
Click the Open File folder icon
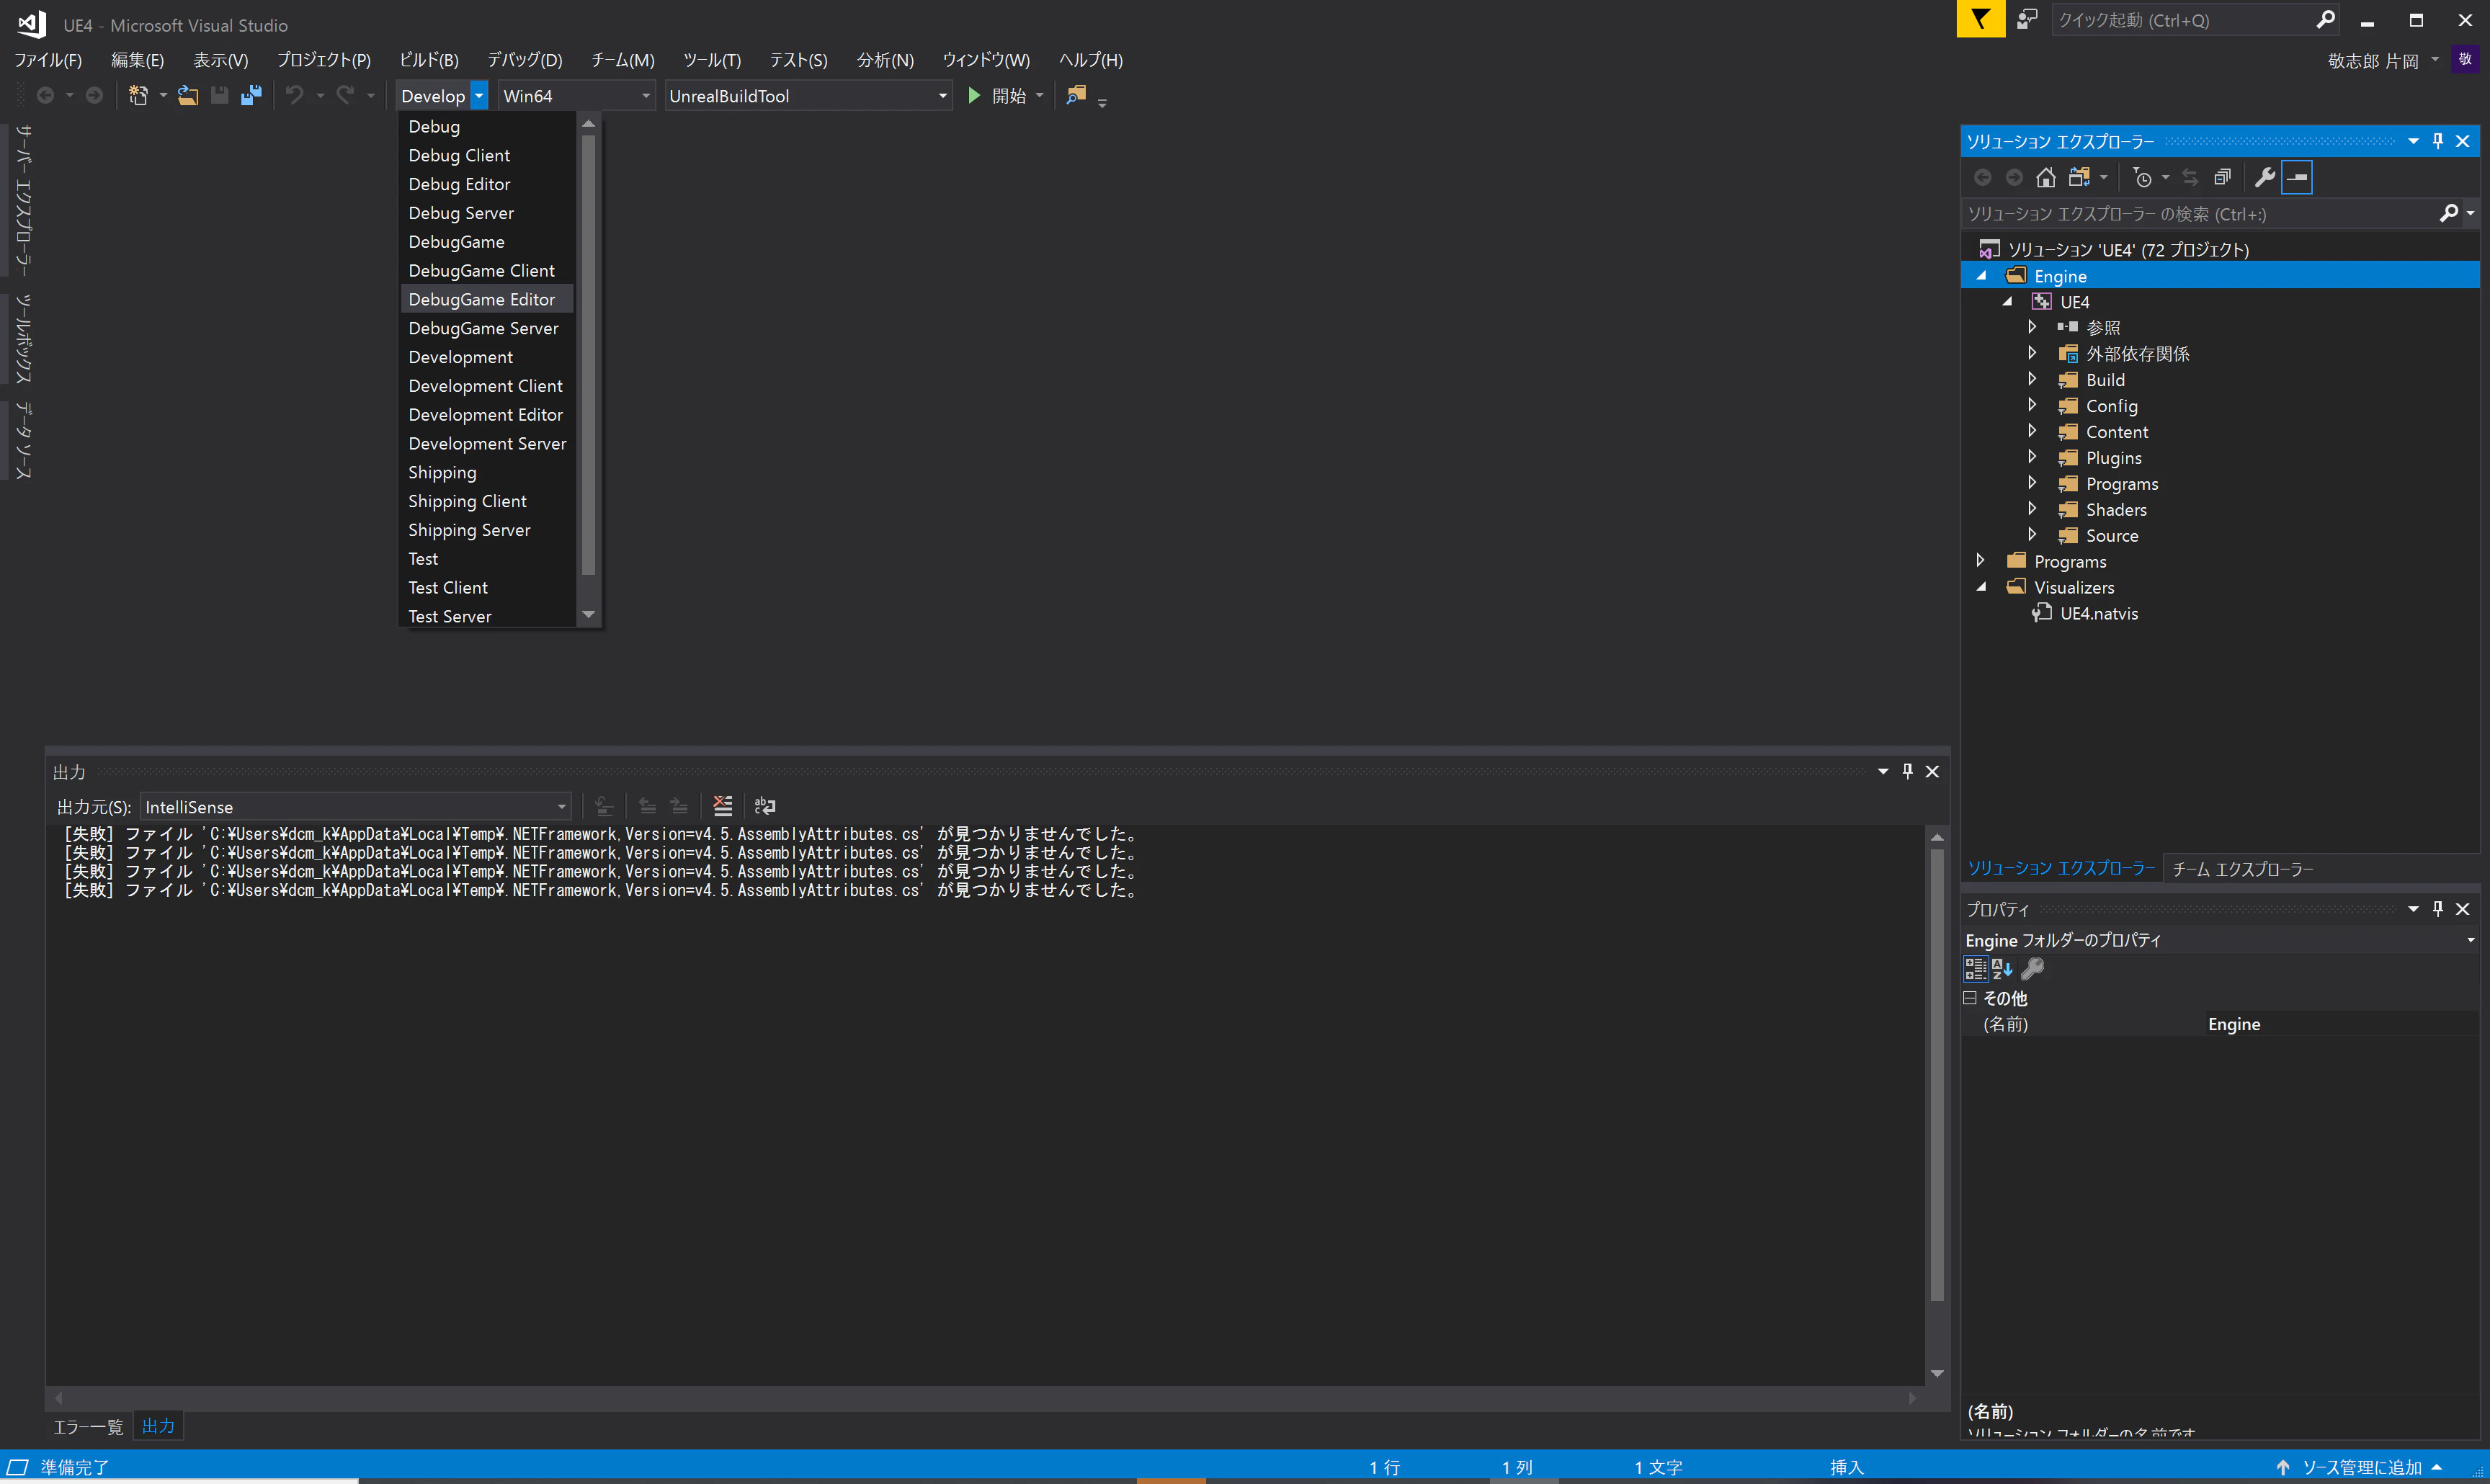coord(188,96)
